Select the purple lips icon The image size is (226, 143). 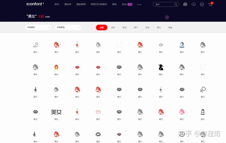tap(119, 134)
